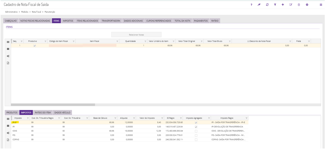Export the upper Itens grid to Excel
Image resolution: width=326 pixels, height=153 pixels.
pyautogui.click(x=8, y=63)
